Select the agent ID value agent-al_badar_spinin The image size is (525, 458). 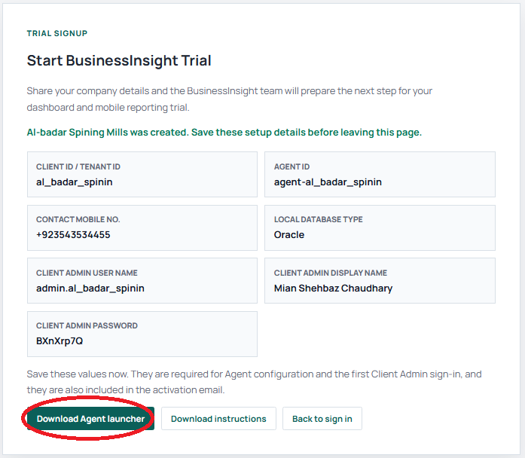pos(328,182)
